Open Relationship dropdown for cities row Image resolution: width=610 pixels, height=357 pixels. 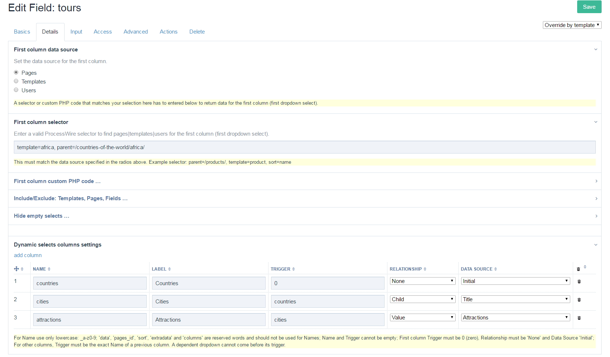click(x=422, y=299)
